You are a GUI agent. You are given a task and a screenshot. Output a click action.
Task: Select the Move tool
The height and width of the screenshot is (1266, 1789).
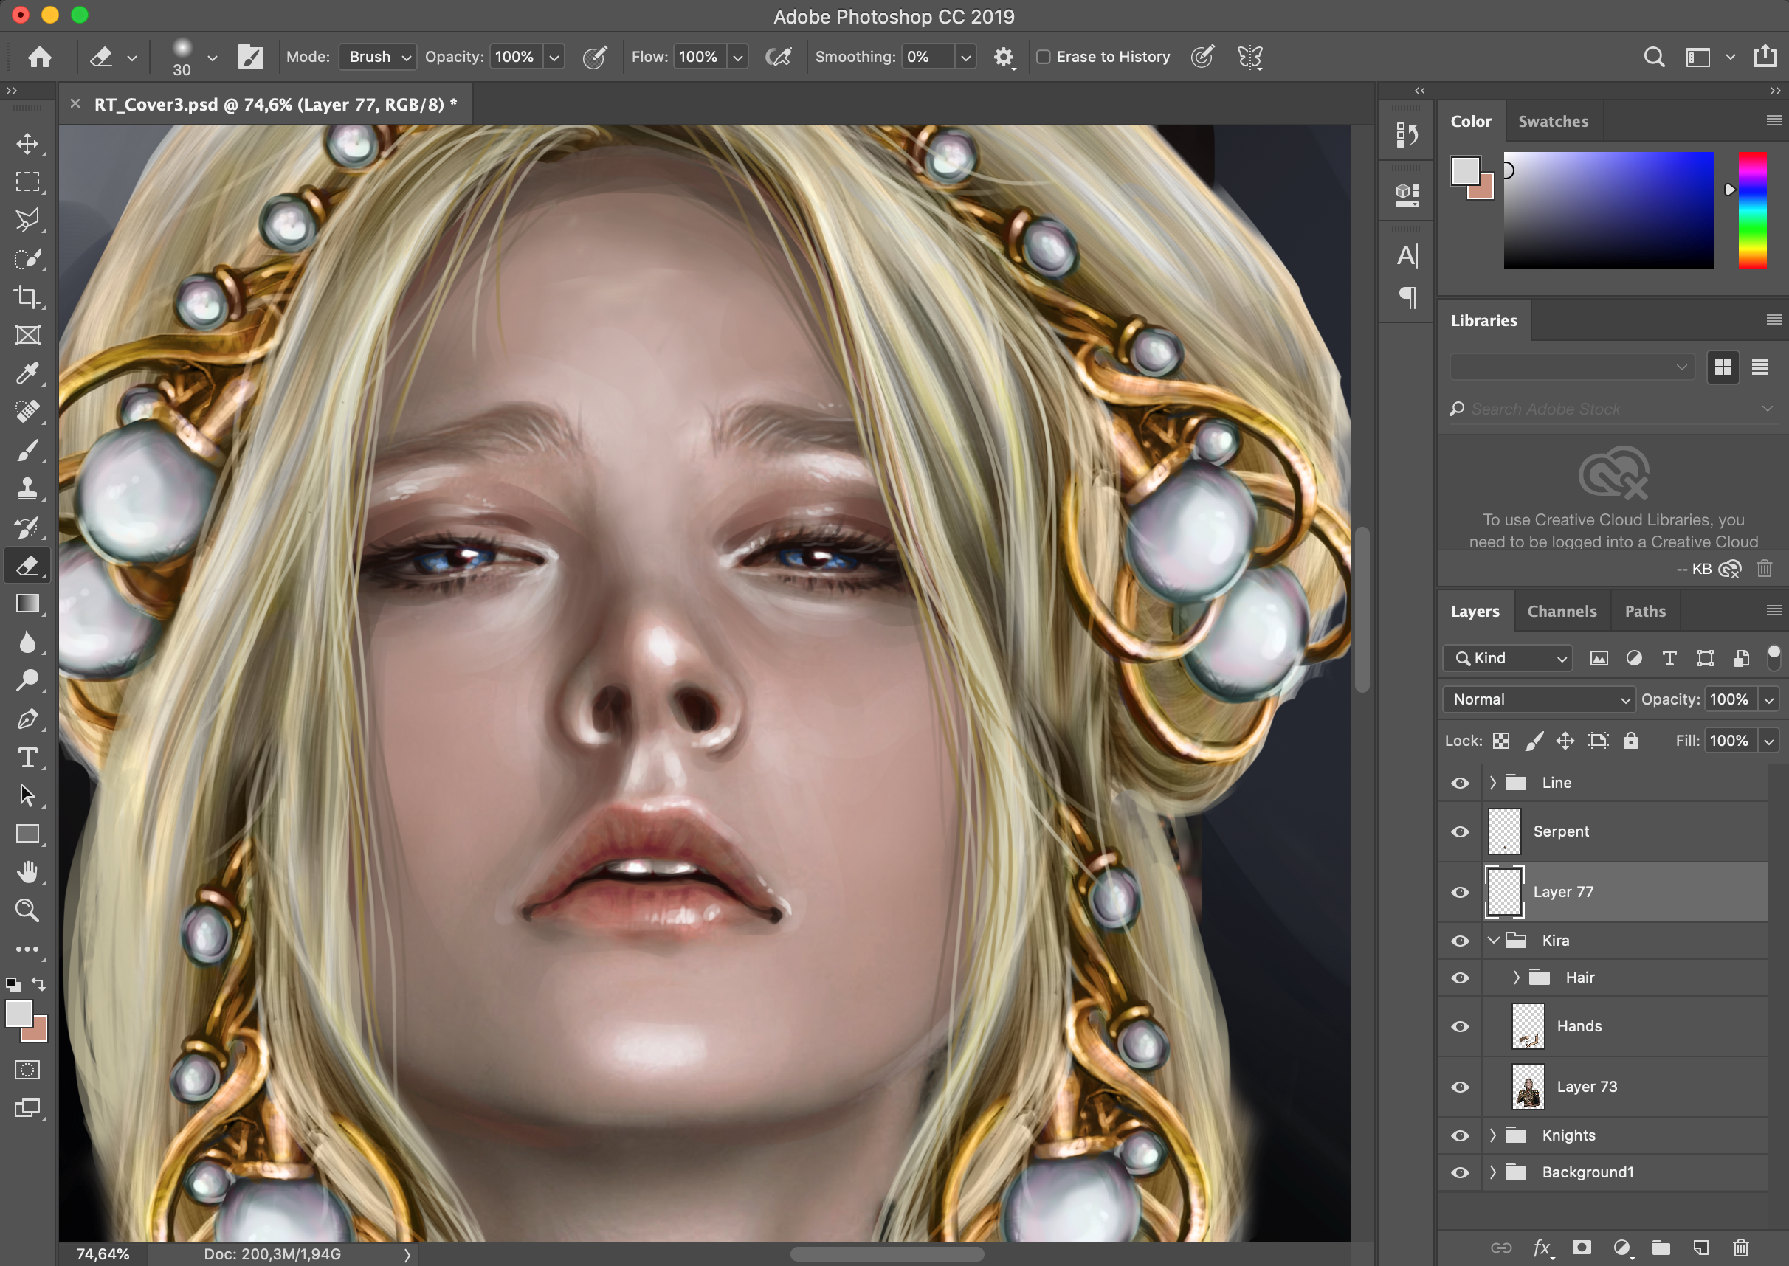point(27,144)
